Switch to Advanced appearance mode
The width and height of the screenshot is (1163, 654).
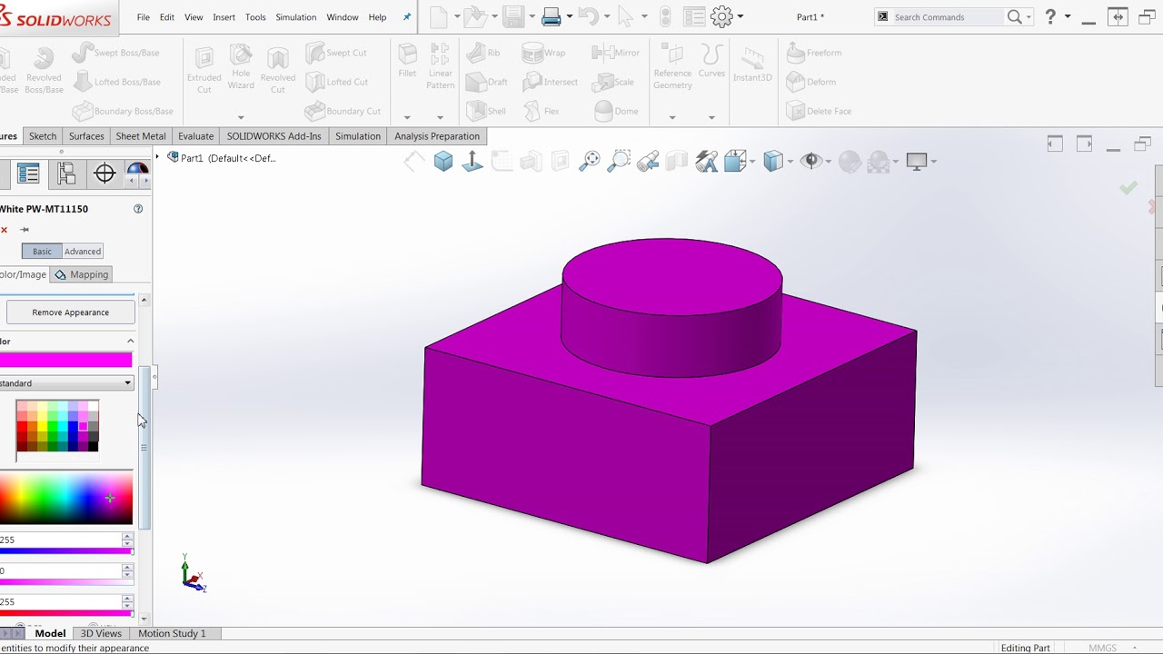point(83,252)
